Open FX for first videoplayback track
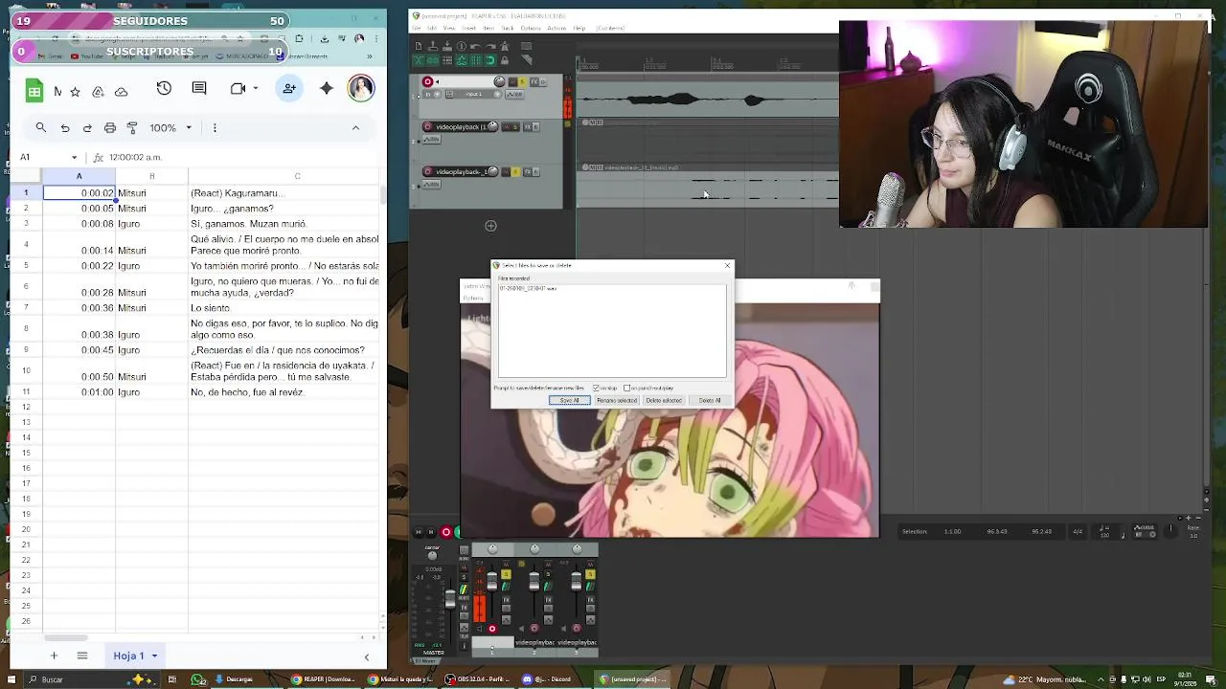 point(527,126)
